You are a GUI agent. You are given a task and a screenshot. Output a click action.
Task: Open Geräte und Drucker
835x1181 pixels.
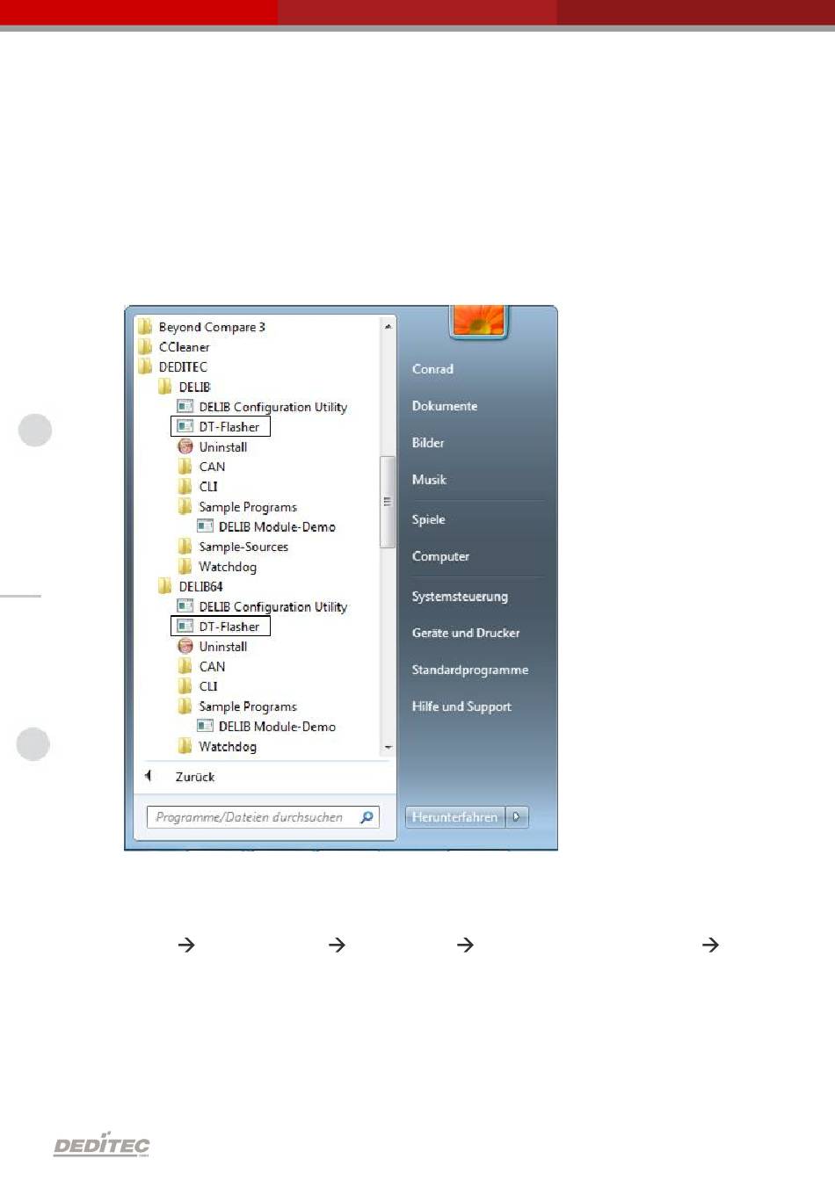(466, 633)
